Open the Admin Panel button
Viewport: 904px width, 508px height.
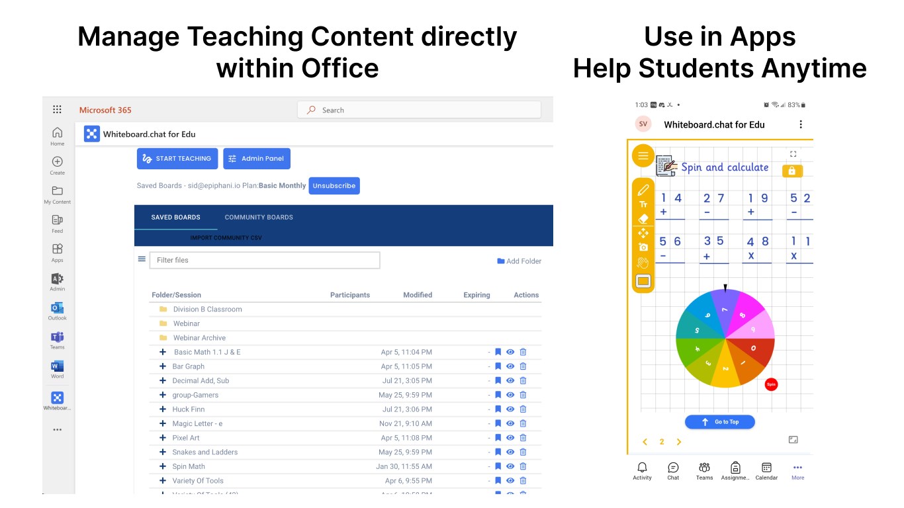pyautogui.click(x=257, y=159)
